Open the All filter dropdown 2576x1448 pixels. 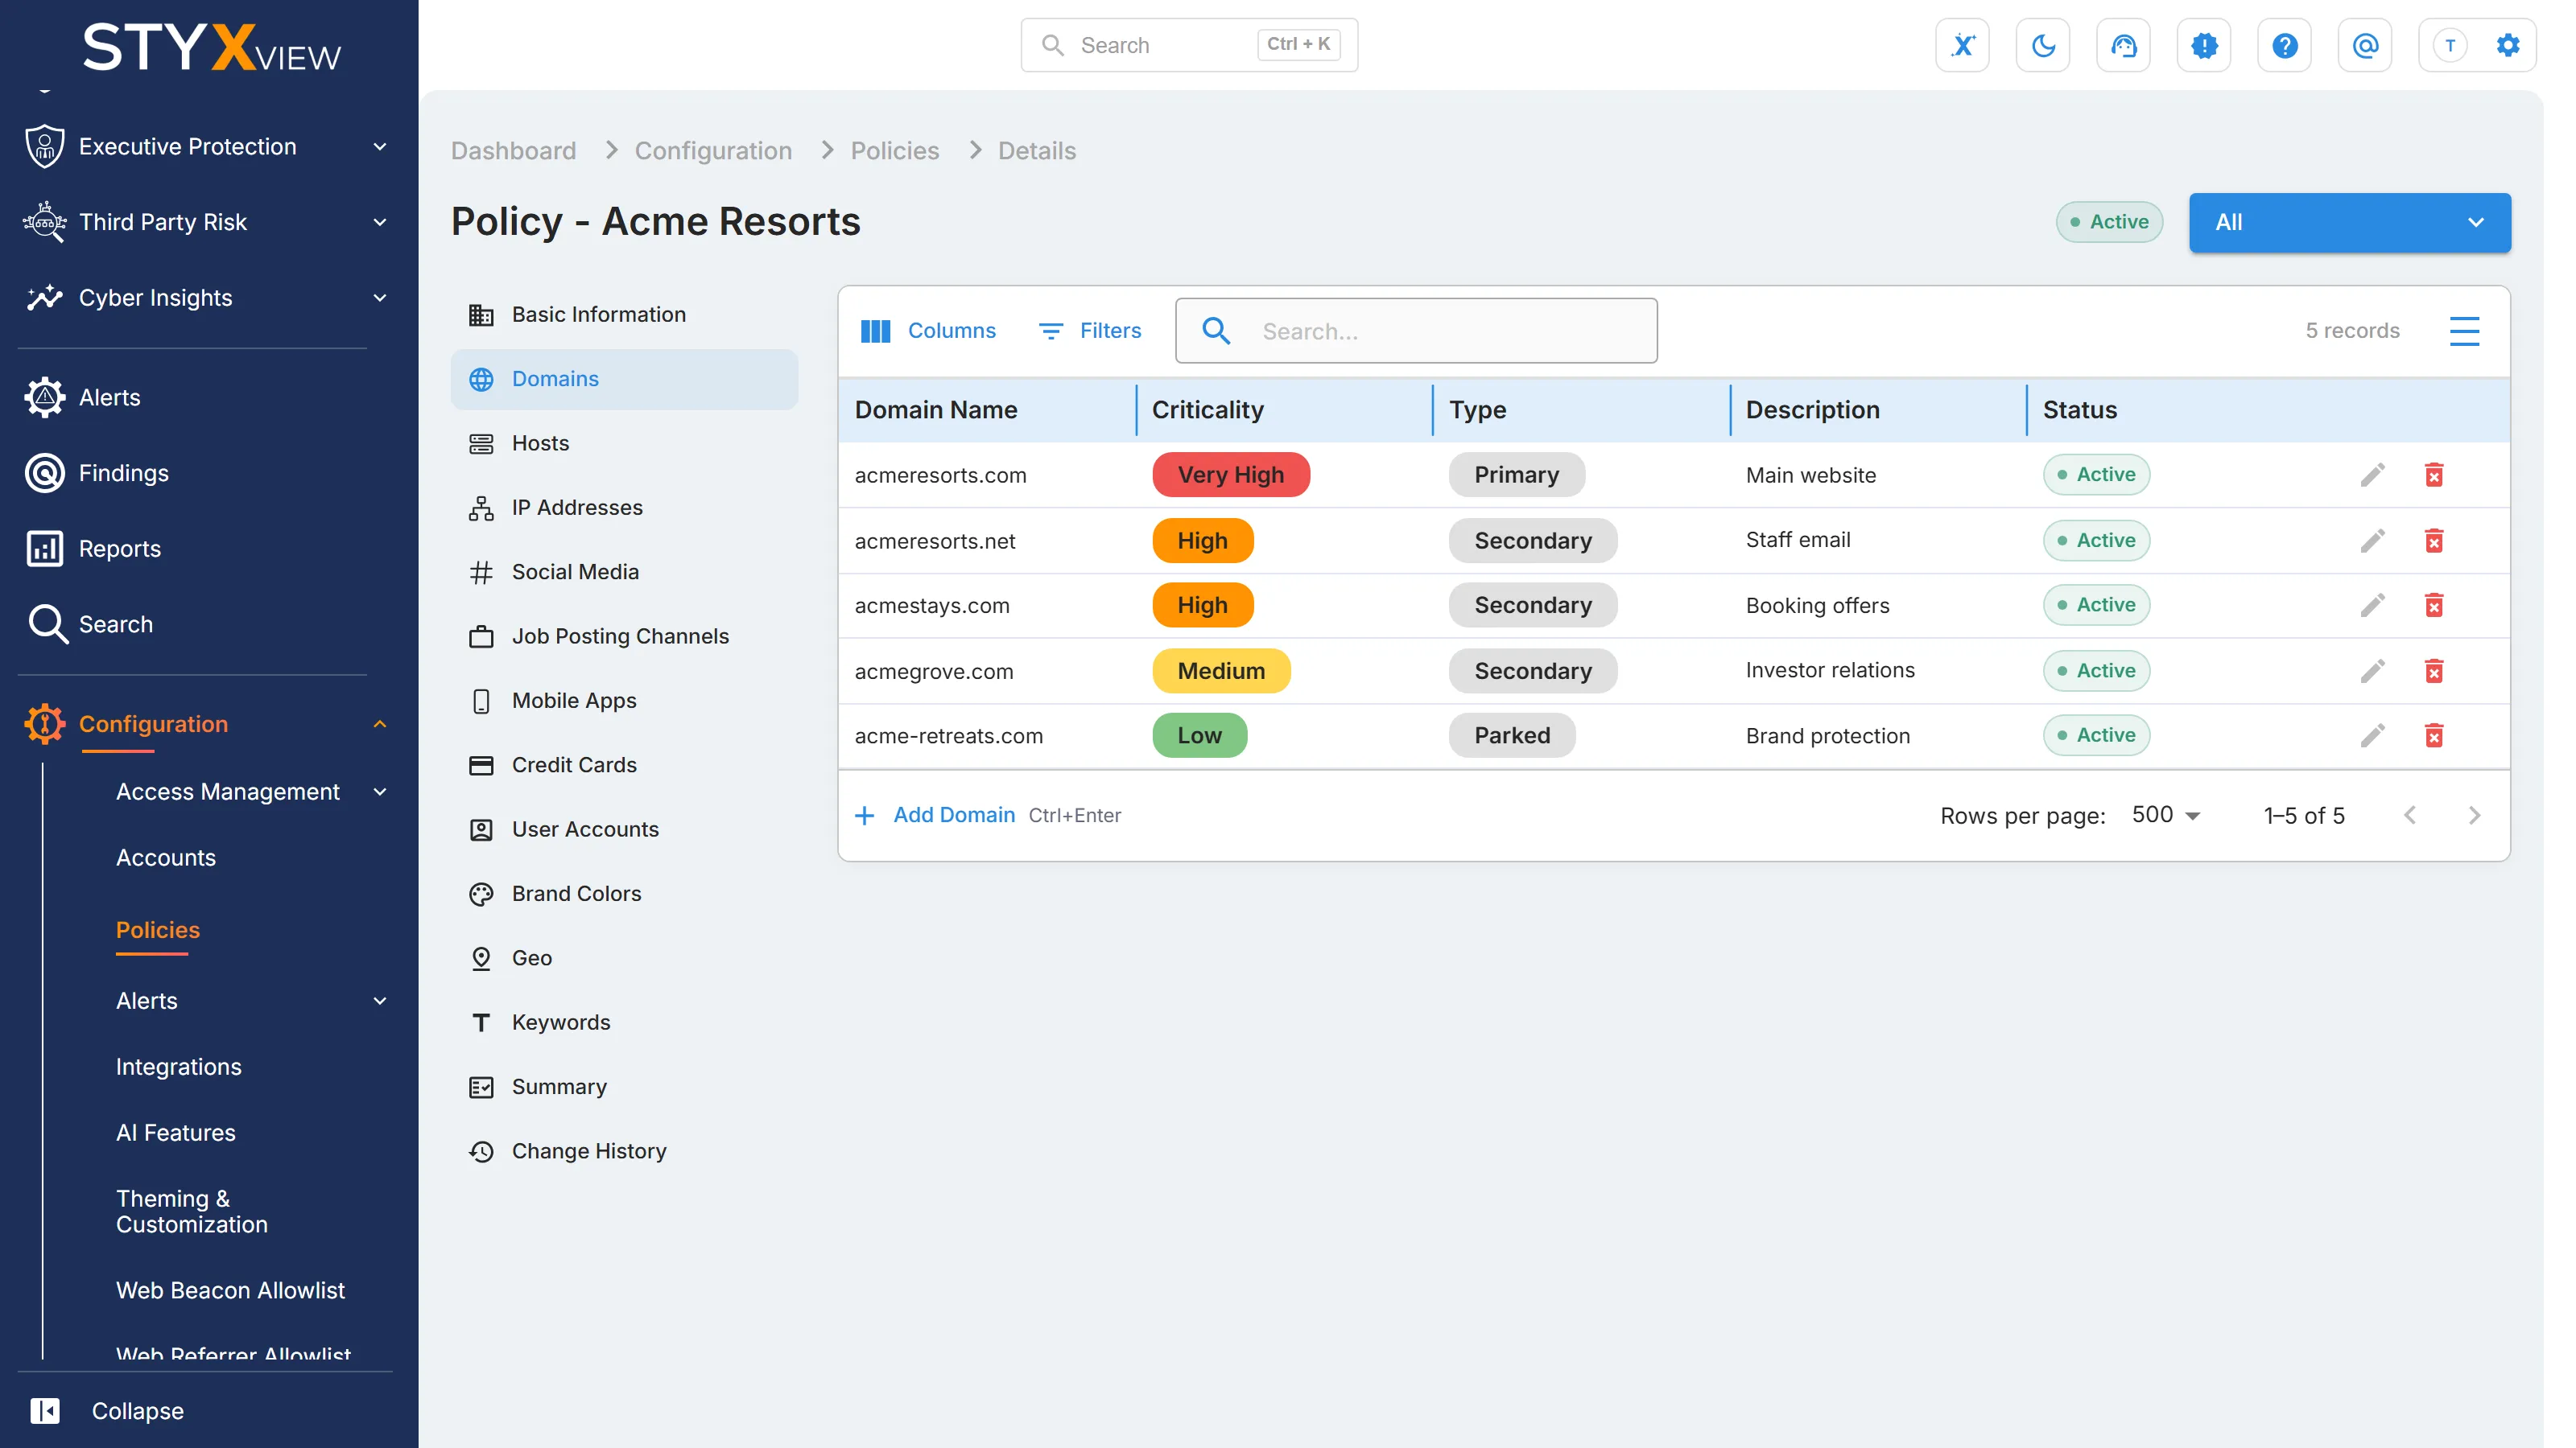pos(2349,222)
